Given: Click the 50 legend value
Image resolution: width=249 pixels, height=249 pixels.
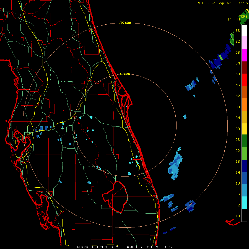Looking at the screenshot, I should 238,74.
